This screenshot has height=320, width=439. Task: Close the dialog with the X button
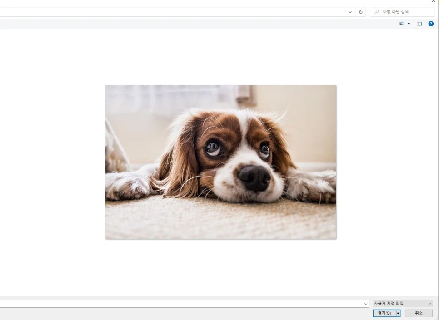point(434,1)
